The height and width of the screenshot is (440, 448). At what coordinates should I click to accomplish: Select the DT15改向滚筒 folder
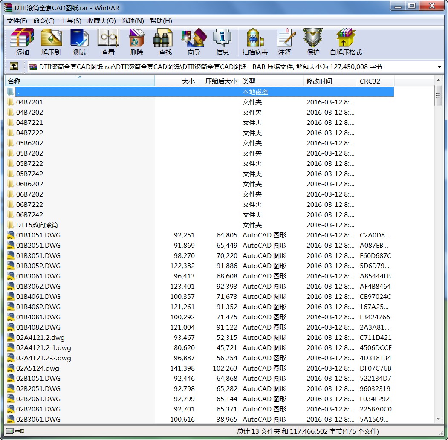[37, 225]
